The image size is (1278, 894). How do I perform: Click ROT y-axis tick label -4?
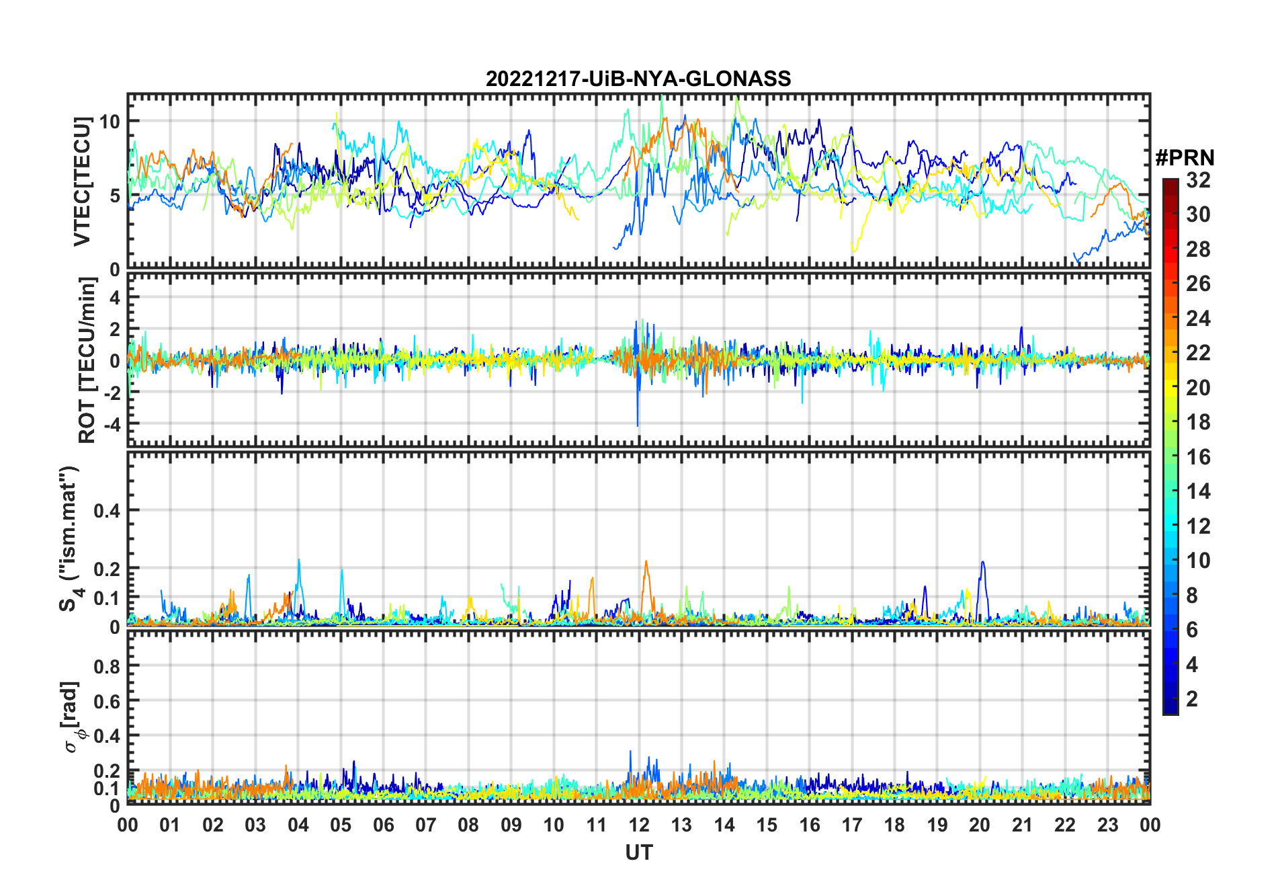point(111,425)
